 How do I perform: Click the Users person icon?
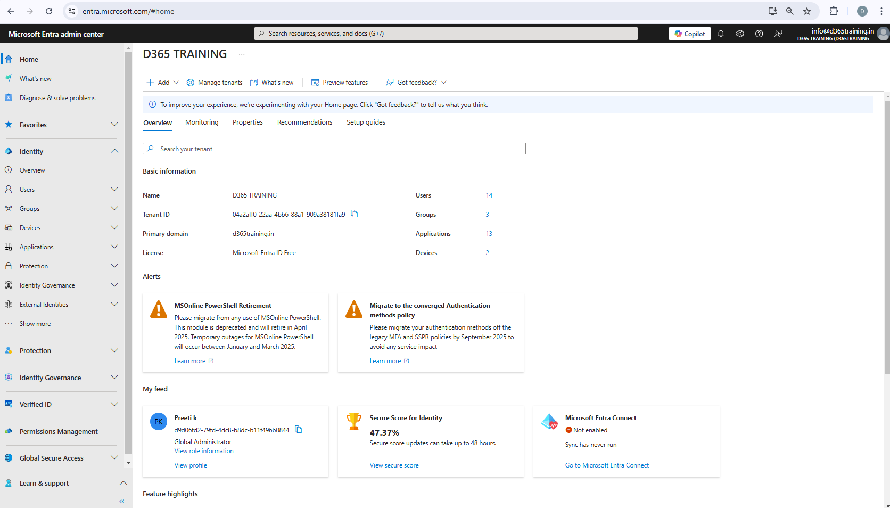click(x=9, y=189)
